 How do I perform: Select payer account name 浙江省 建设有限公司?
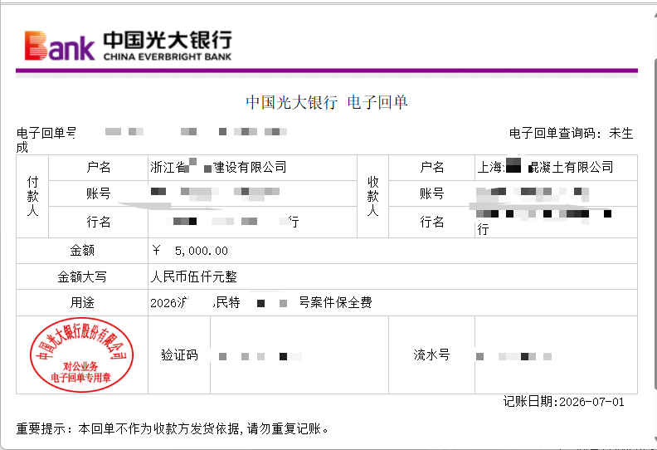point(218,168)
